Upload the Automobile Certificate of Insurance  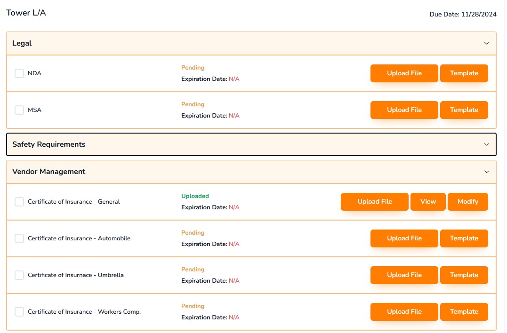click(x=404, y=238)
